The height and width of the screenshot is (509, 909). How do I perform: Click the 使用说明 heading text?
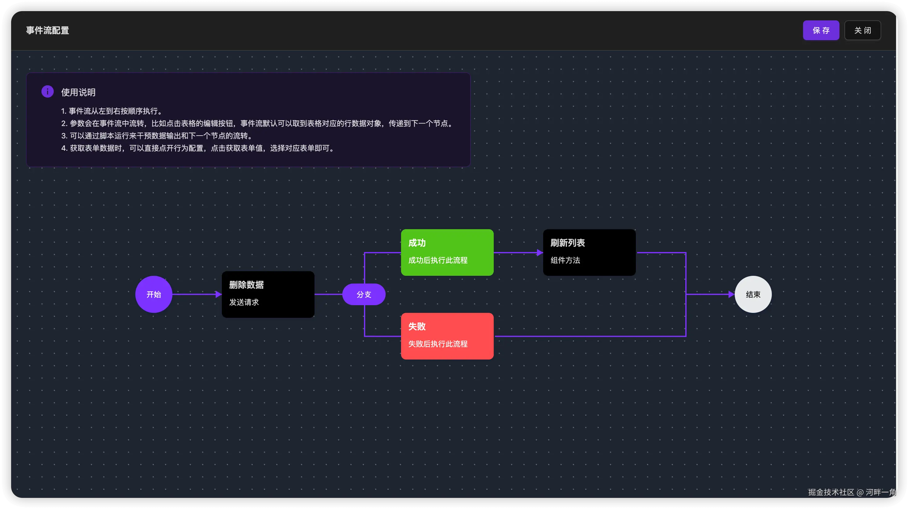click(78, 92)
